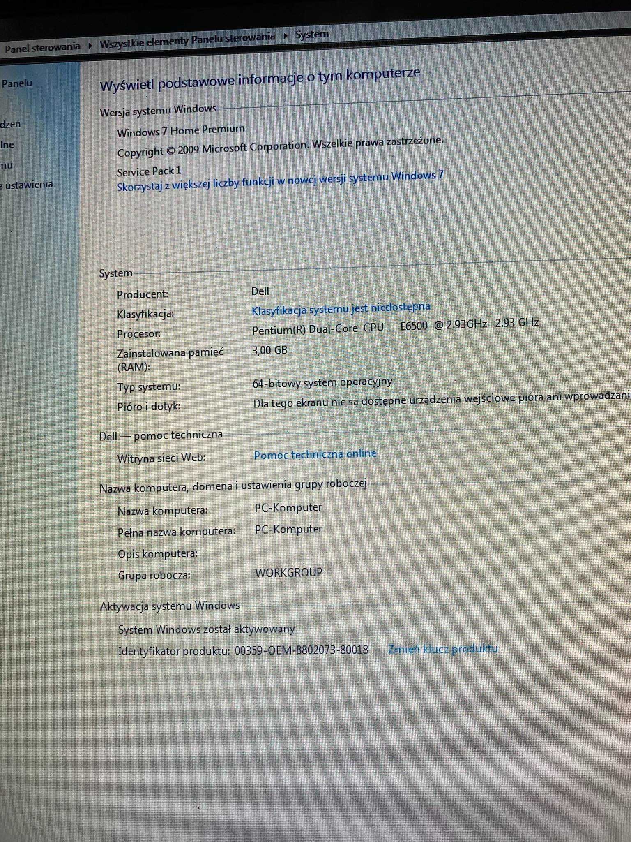The image size is (631, 842).
Task: Select the 'PC-Komputer' value beside 'Nazwa komputera'
Action: coord(288,508)
